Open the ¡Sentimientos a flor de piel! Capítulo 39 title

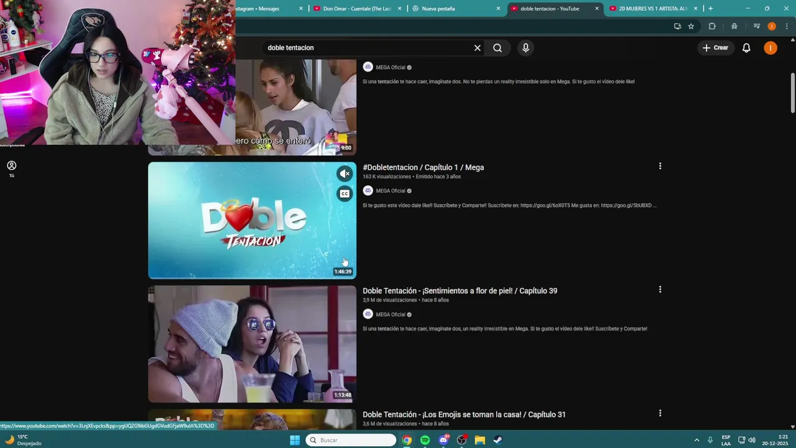click(460, 291)
